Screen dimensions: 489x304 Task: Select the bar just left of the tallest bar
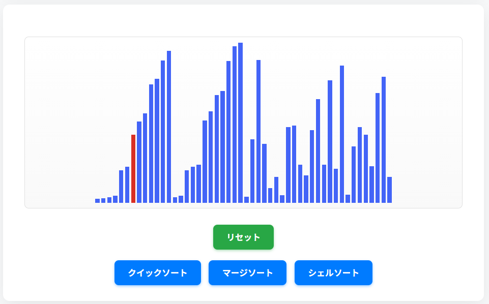pos(235,125)
